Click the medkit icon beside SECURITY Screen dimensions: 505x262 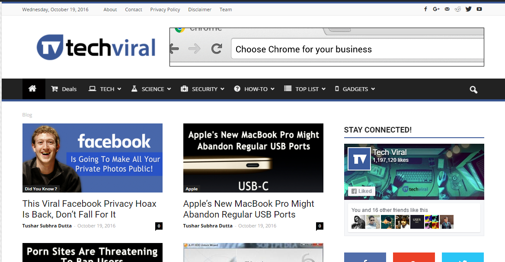184,89
